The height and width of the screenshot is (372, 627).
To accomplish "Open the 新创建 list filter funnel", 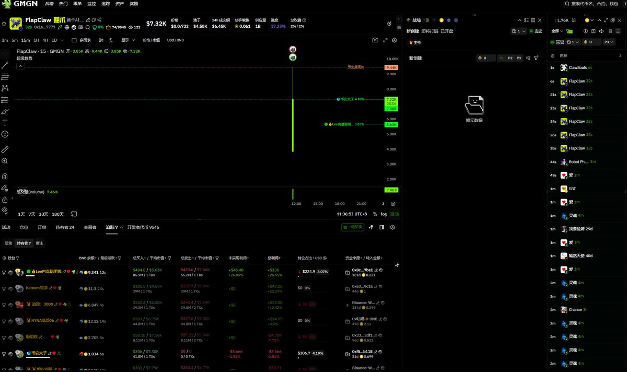I will (x=536, y=58).
